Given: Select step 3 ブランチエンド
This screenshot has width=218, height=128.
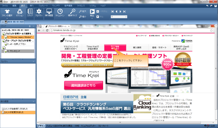Looking at the screenshot, I should (x=18, y=51).
